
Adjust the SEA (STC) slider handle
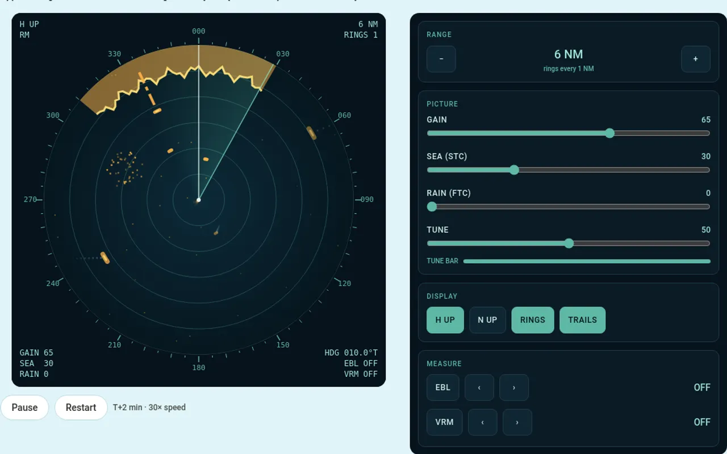514,170
